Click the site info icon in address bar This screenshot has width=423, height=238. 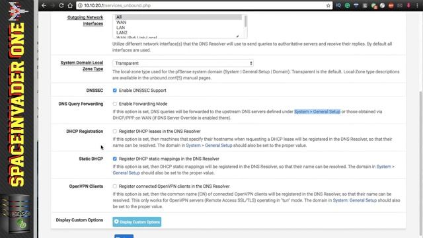[x=80, y=5]
